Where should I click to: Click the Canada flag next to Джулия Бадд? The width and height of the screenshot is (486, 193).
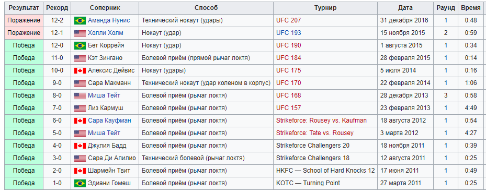coord(80,146)
